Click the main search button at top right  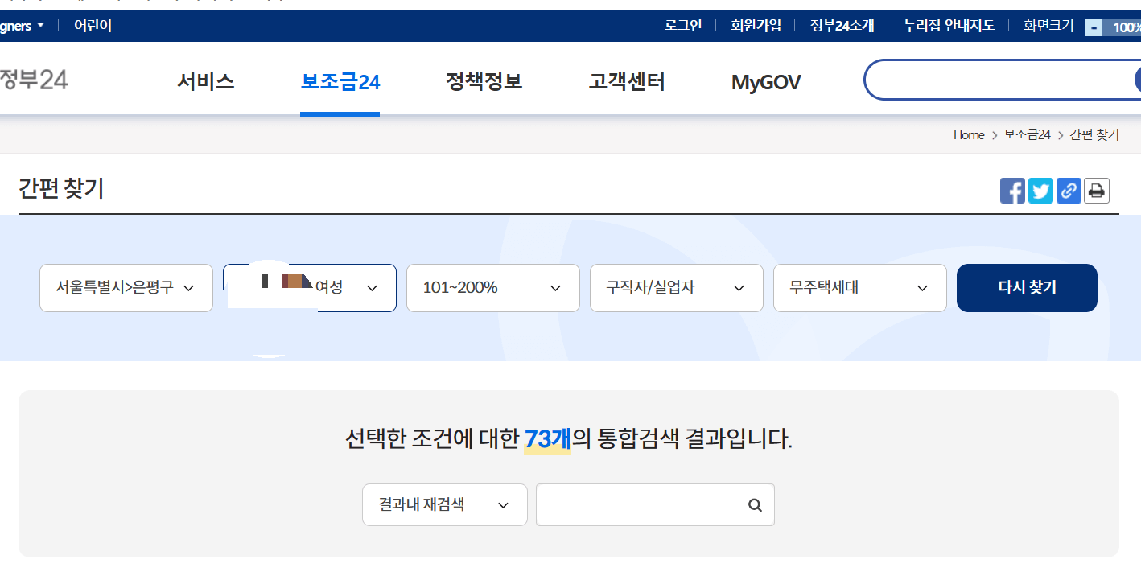pos(1137,79)
